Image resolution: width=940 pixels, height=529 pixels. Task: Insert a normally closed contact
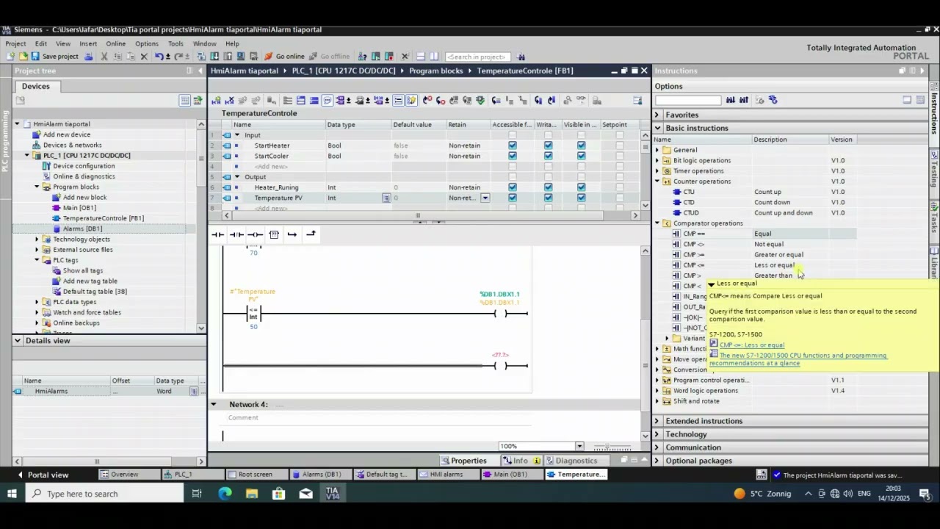(x=236, y=234)
